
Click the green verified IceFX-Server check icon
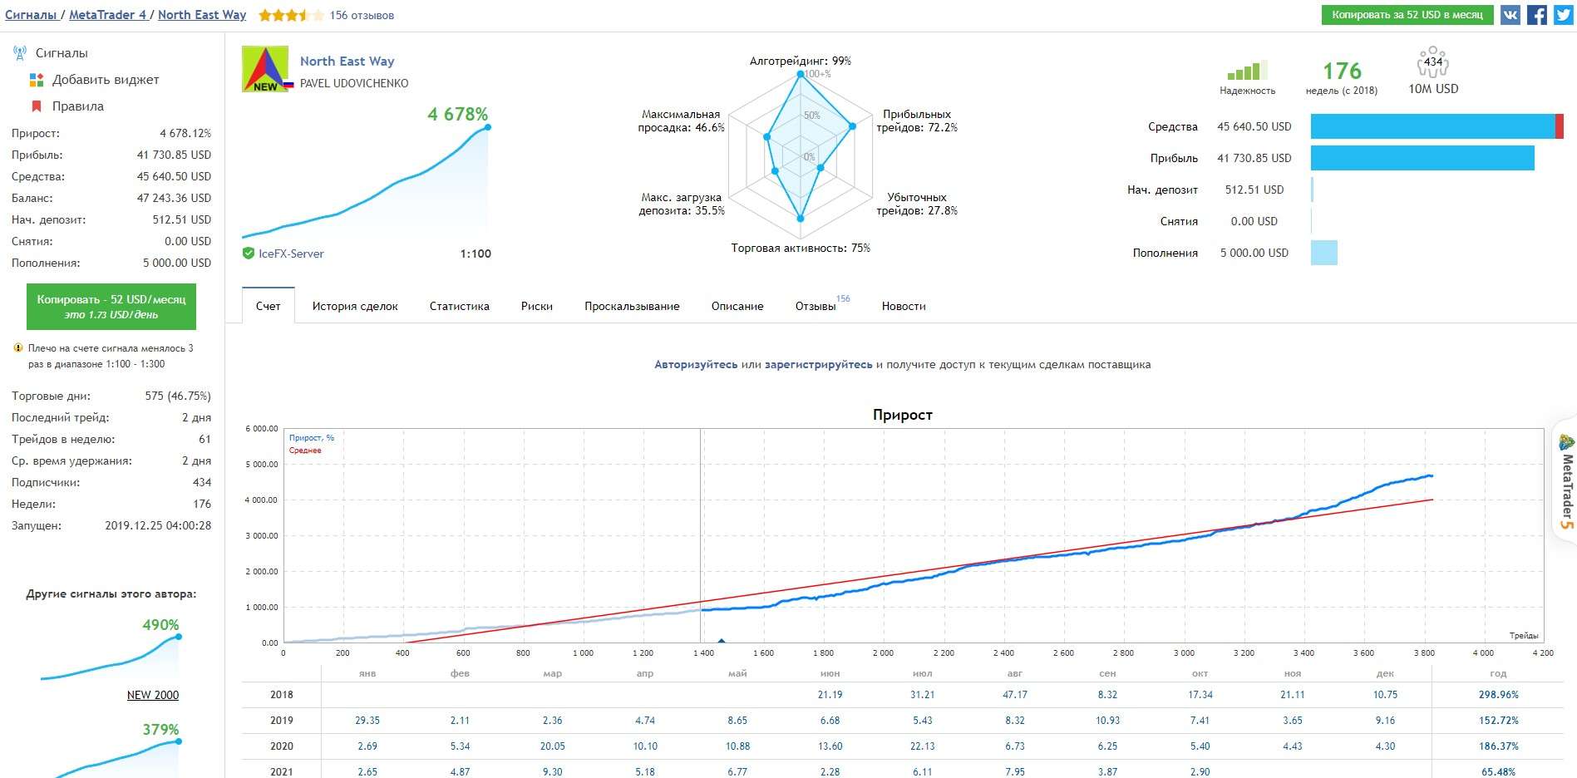248,254
